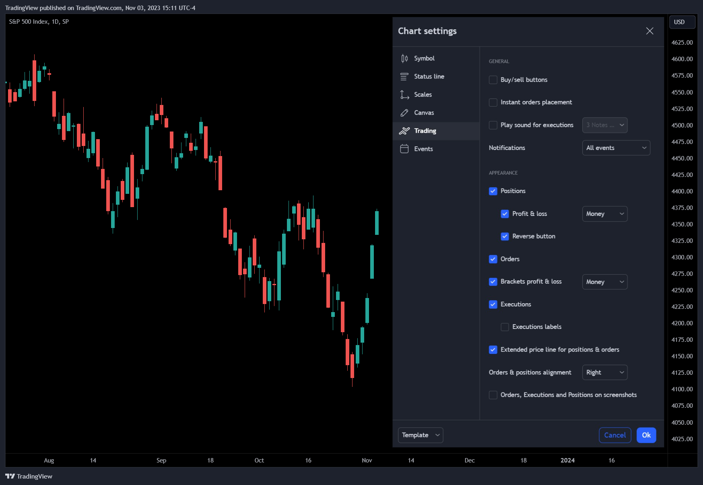
Task: Uncheck Brackets profit & loss checkbox
Action: pyautogui.click(x=493, y=282)
